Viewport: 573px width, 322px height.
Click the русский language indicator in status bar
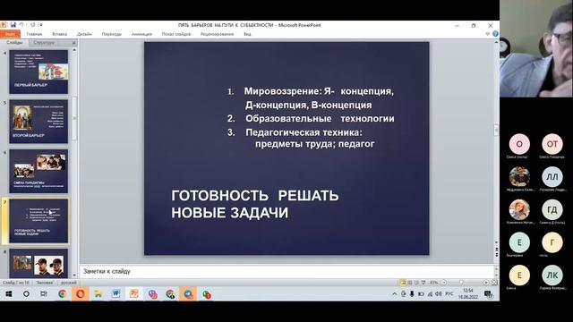[69, 283]
